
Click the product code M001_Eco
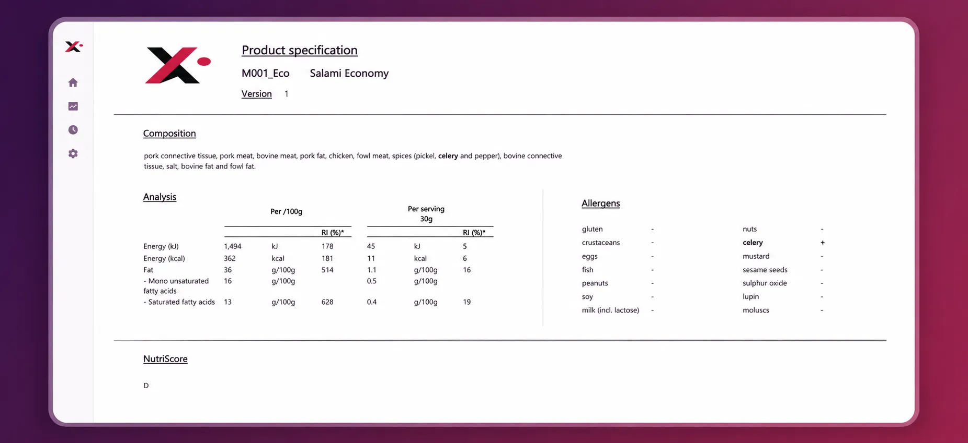pyautogui.click(x=266, y=73)
